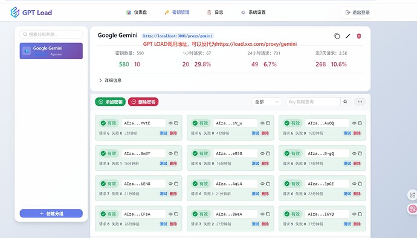Copy key AIza...3pGE
This screenshot has height=238, width=417.
360,184
